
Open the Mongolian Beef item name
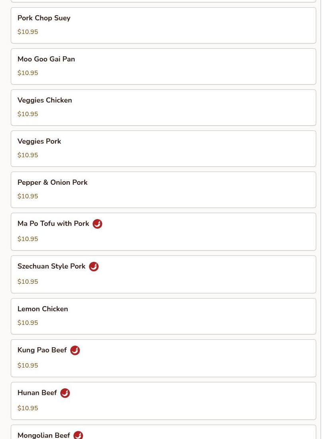[44, 435]
